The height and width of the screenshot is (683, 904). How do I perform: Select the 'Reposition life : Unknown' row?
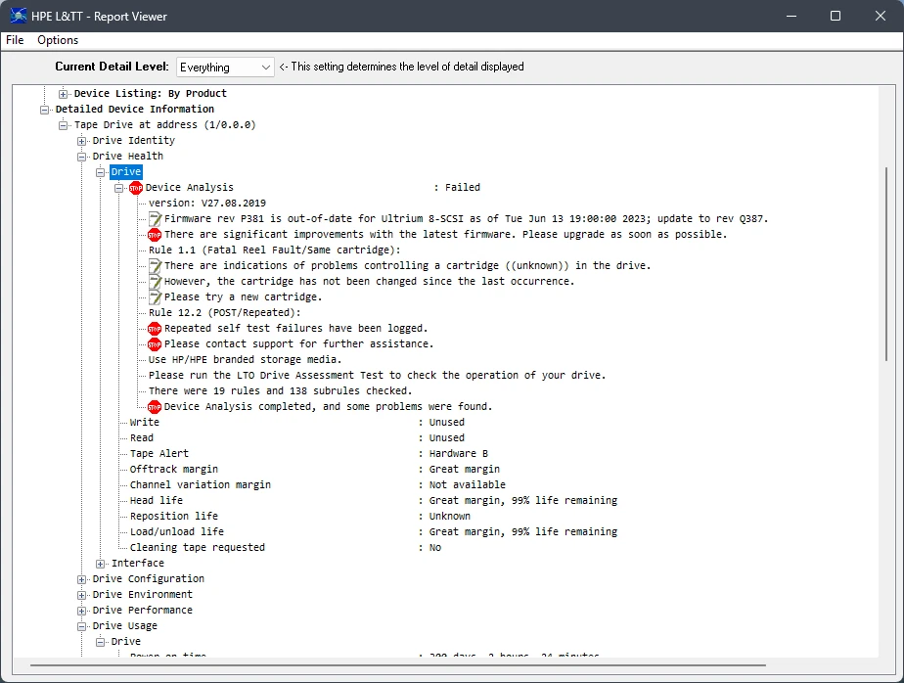point(299,516)
